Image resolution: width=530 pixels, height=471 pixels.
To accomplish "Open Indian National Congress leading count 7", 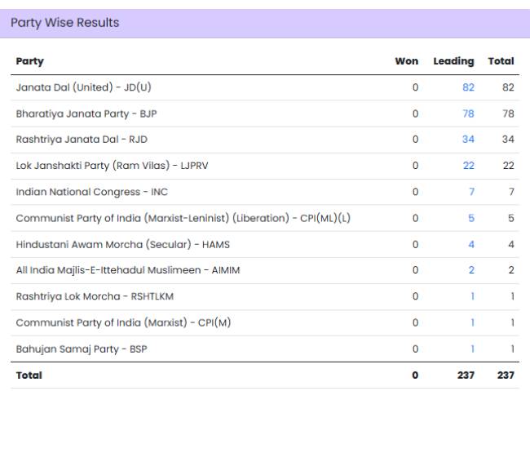I will pos(471,192).
